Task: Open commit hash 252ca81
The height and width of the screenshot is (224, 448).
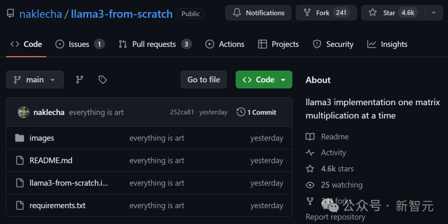Action: click(182, 113)
